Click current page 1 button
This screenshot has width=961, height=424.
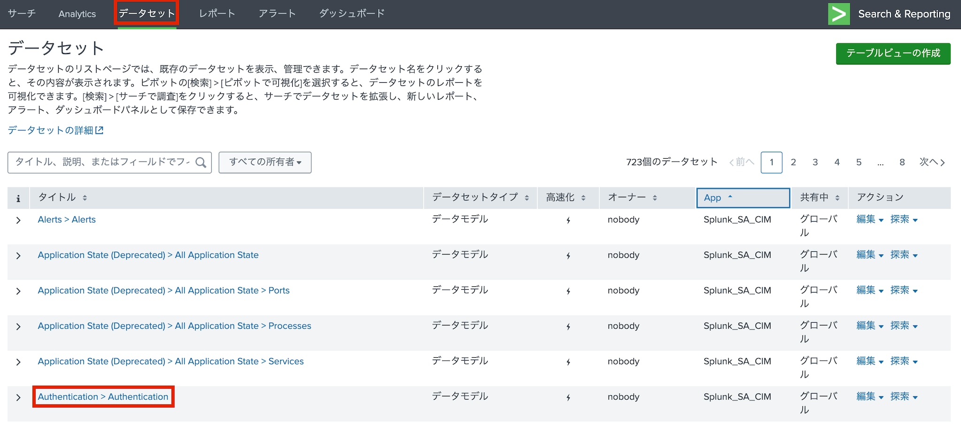pyautogui.click(x=771, y=162)
